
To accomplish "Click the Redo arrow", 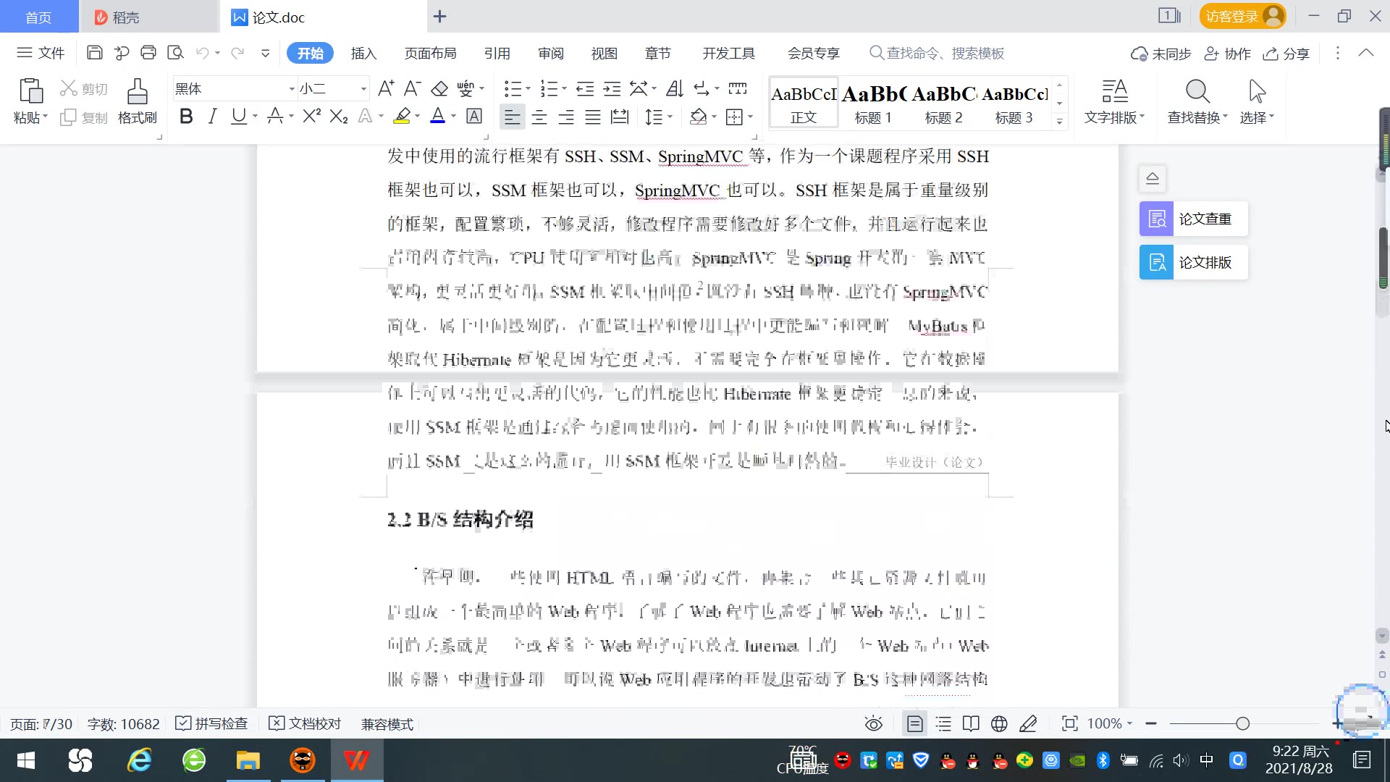I will click(237, 53).
